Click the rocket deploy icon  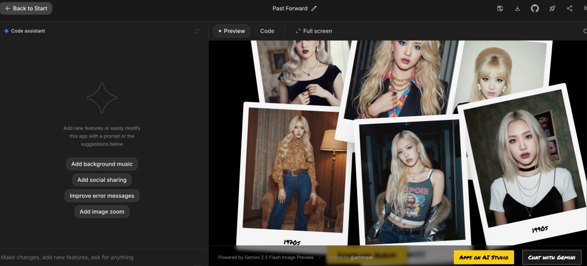click(552, 8)
